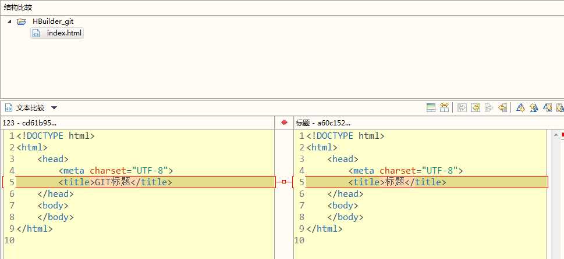Click <html> on line 2 of right pane

pos(322,148)
